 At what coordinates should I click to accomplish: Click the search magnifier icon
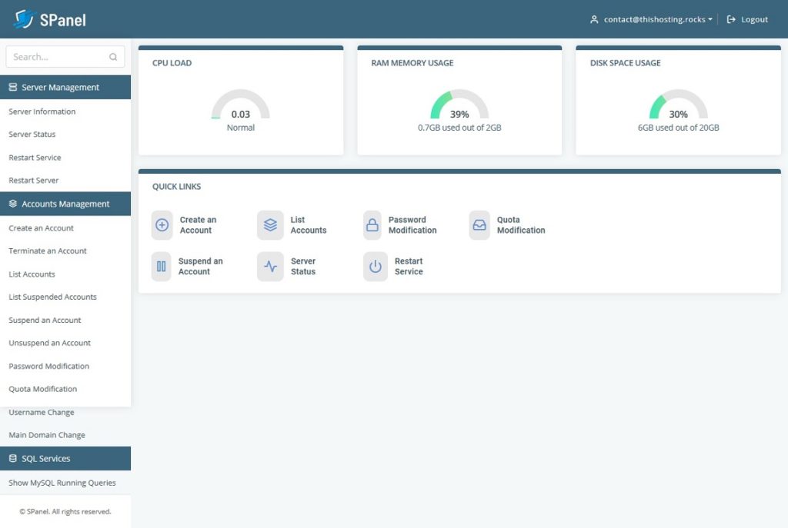(112, 56)
